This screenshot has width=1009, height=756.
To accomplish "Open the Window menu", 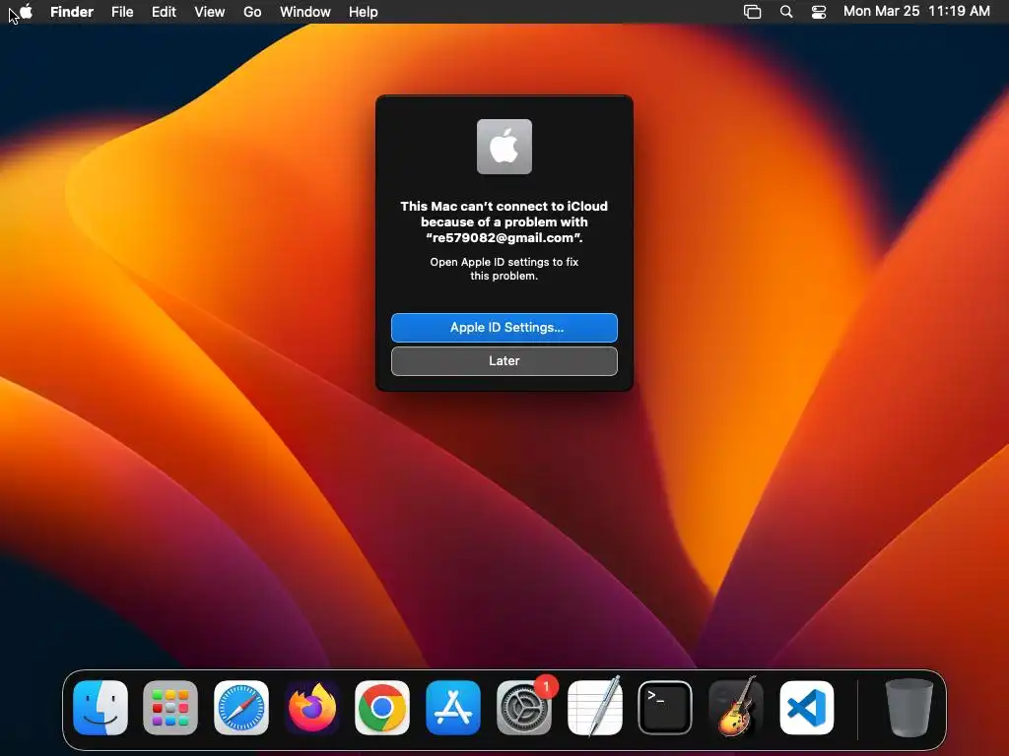I will pyautogui.click(x=305, y=12).
